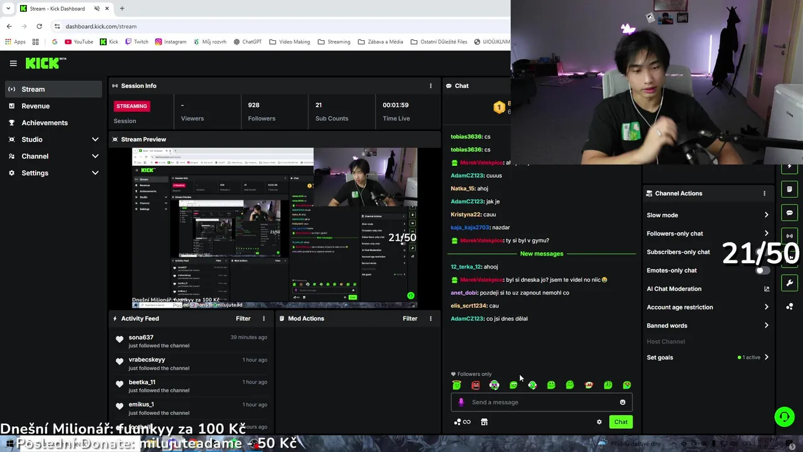Image resolution: width=803 pixels, height=452 pixels.
Task: Open Channel Actions three-dot options menu
Action: click(764, 193)
